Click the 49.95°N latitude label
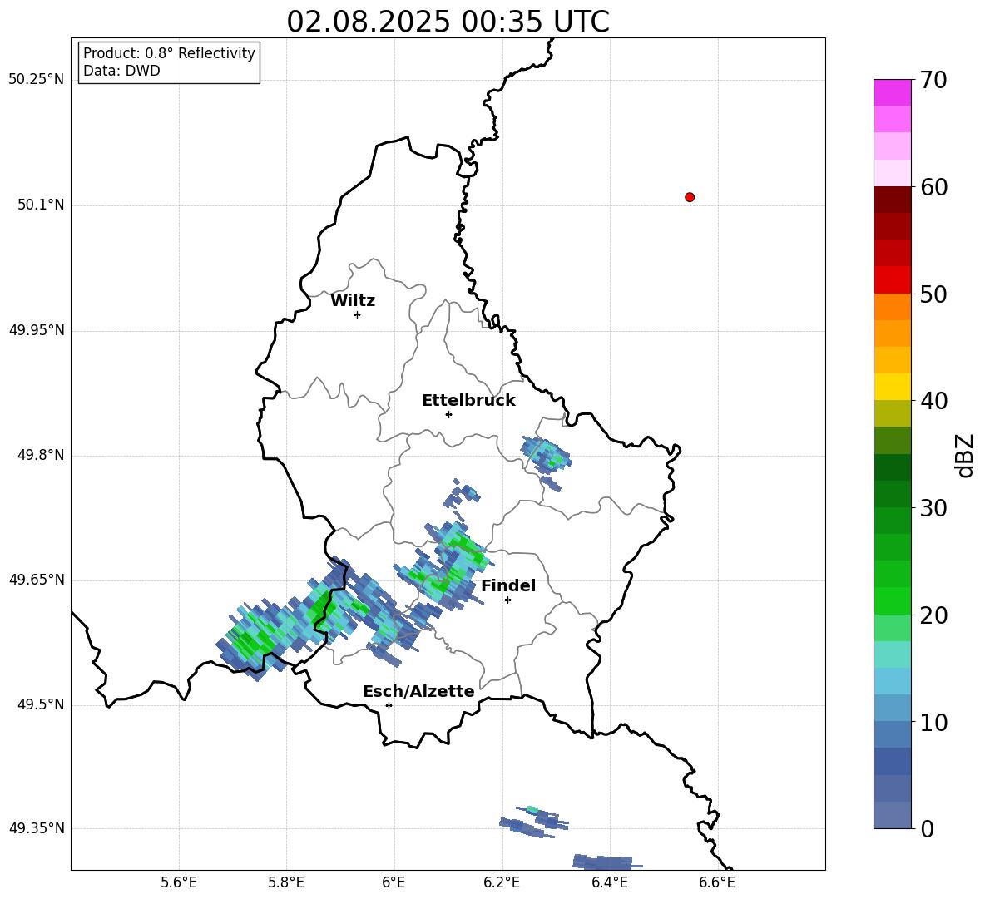The height and width of the screenshot is (899, 985). pyautogui.click(x=37, y=330)
